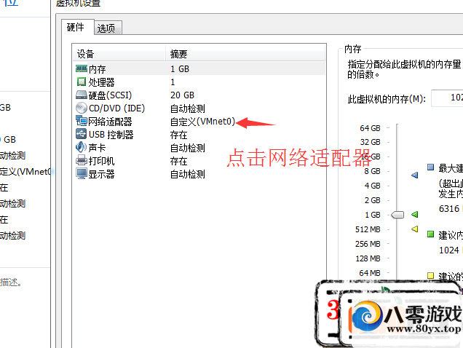Click the blue maximum memory marker arrow
463x348 pixels.
pyautogui.click(x=415, y=175)
